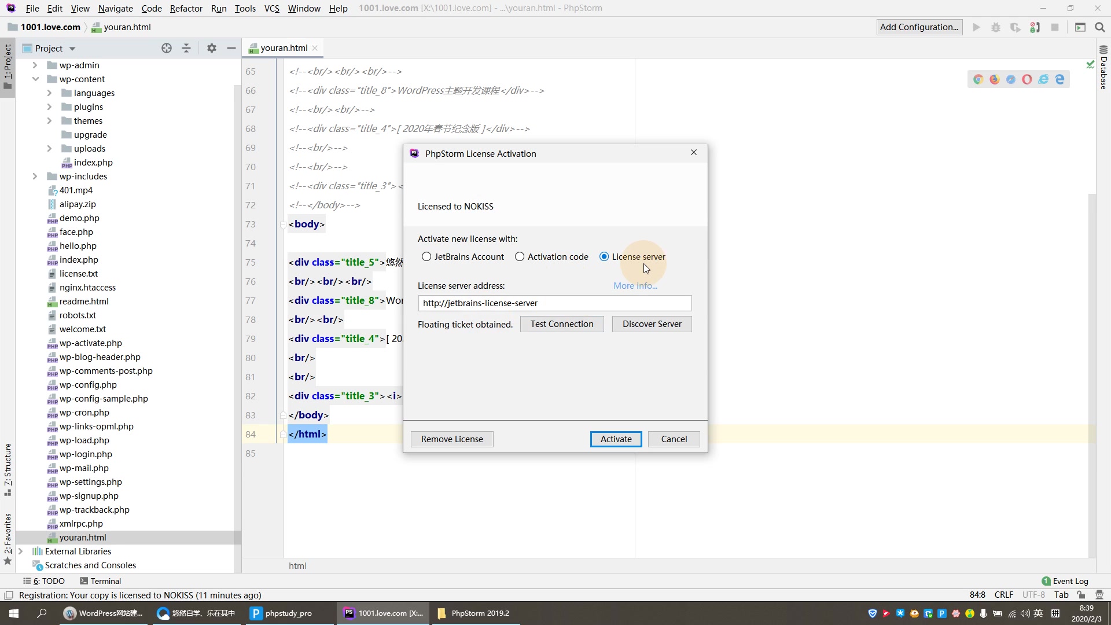Screen dimensions: 1111x625
Task: Select youran.html in project tree
Action: coord(83,538)
